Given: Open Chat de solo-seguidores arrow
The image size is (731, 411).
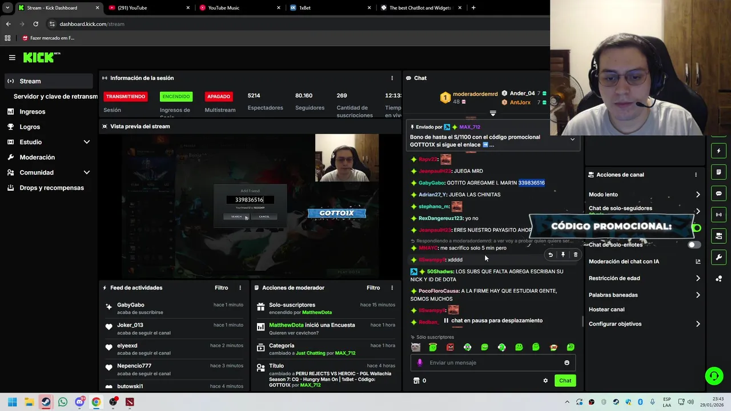Looking at the screenshot, I should pyautogui.click(x=698, y=211).
